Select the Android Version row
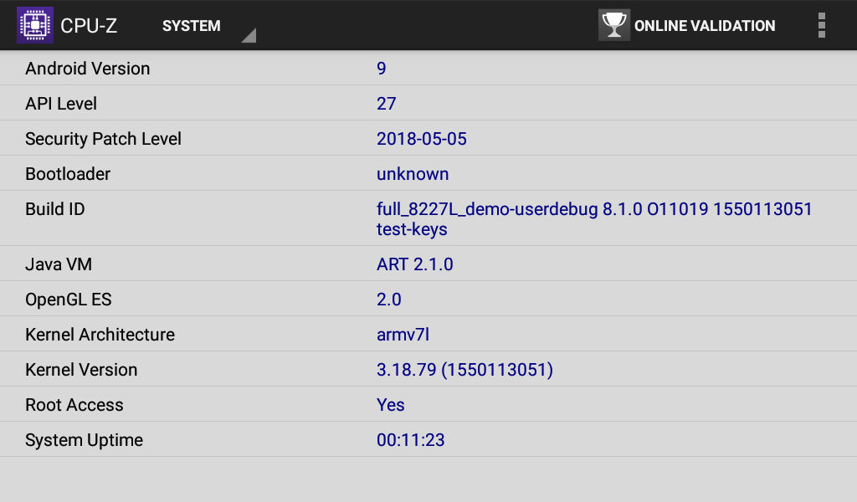 click(428, 68)
